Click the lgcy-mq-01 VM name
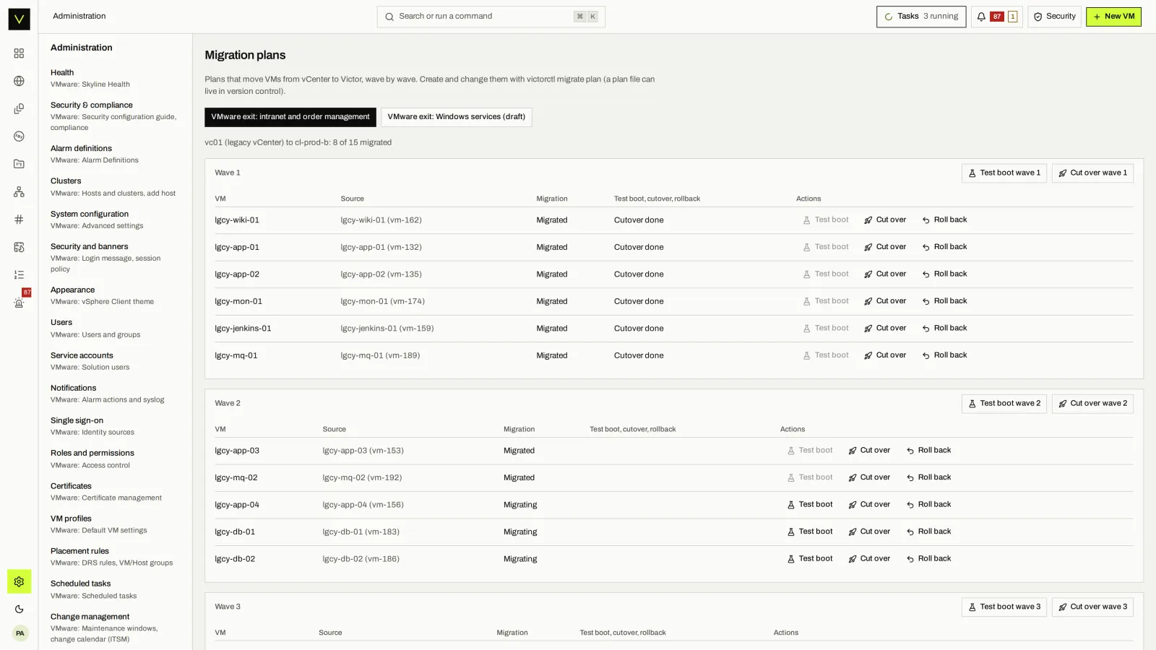1156x650 pixels. (x=236, y=356)
